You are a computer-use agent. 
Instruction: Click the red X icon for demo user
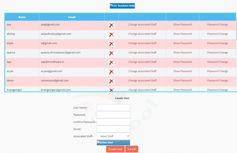[111, 81]
